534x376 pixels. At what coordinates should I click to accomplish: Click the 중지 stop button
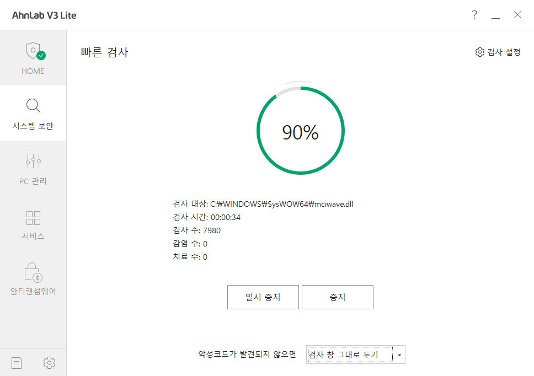(x=338, y=297)
